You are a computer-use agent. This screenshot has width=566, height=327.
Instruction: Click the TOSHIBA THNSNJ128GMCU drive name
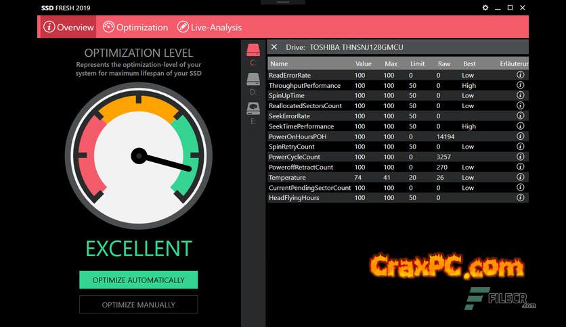click(356, 47)
